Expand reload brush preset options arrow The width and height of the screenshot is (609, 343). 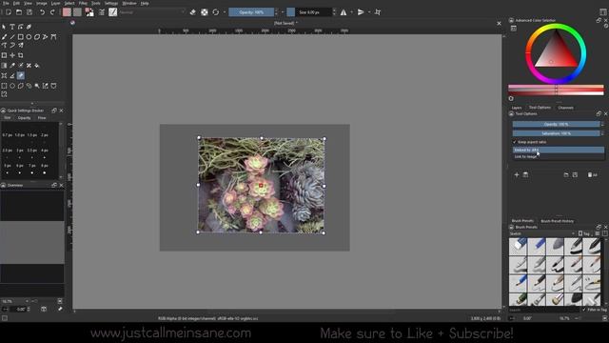pos(225,12)
